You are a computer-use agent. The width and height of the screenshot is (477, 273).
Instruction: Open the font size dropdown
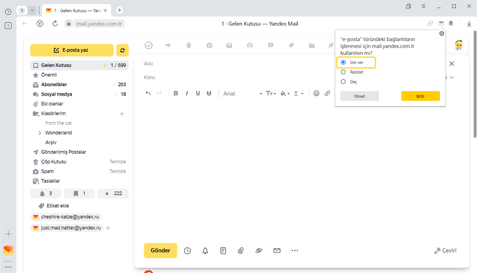(x=271, y=94)
